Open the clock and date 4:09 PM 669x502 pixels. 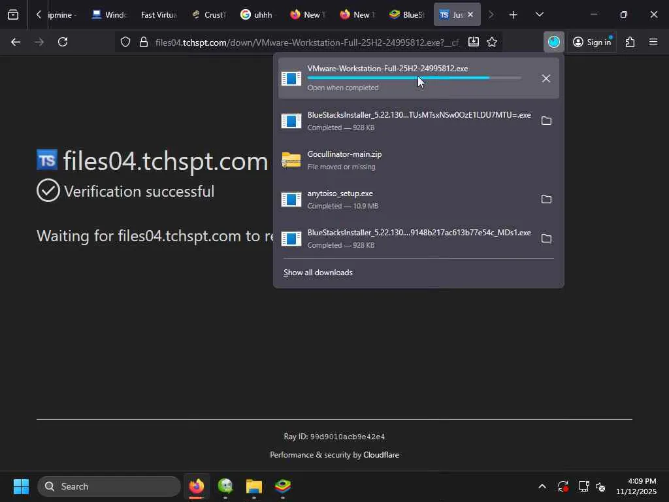636,486
